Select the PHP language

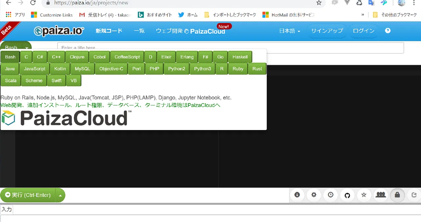154,69
